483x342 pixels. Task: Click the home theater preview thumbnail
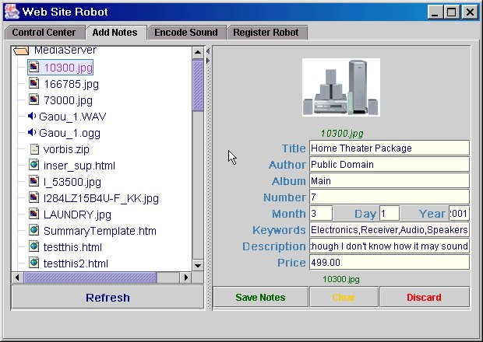[x=341, y=87]
